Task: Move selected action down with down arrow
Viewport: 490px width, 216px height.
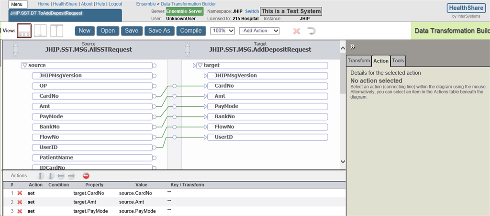Action: (x=51, y=176)
